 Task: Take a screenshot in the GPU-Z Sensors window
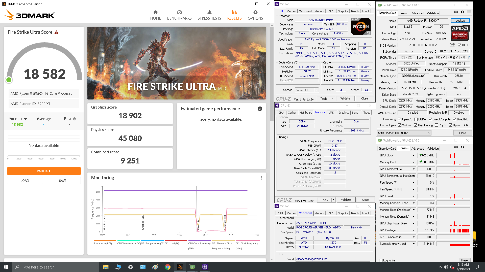point(456,147)
